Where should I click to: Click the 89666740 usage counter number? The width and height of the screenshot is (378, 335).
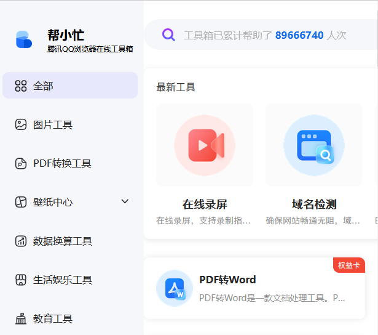(299, 35)
